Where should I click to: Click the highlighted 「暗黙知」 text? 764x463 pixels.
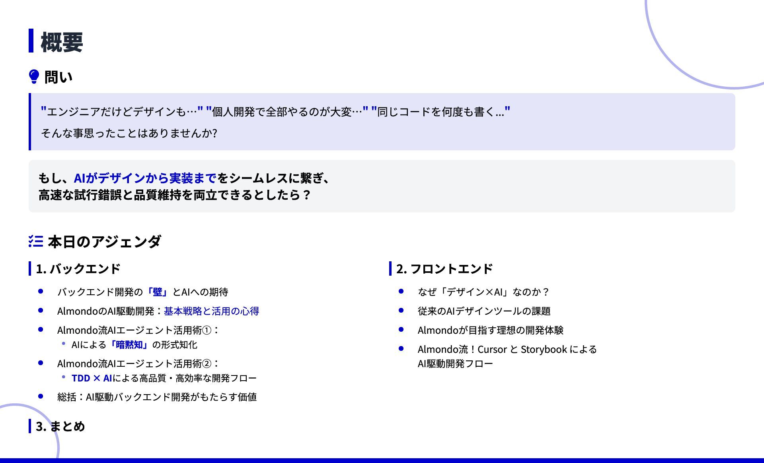[129, 345]
